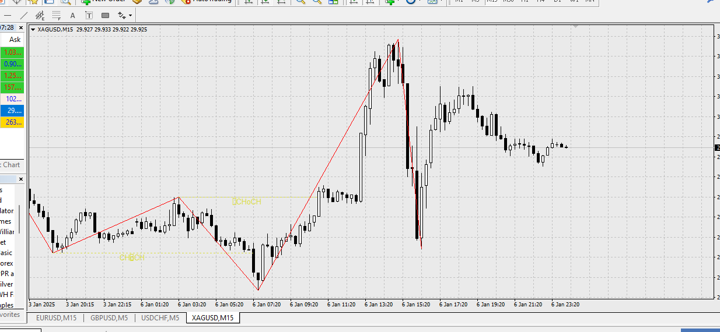The image size is (720, 332).
Task: Select the Fibonacci retracement tool
Action: pos(56,15)
